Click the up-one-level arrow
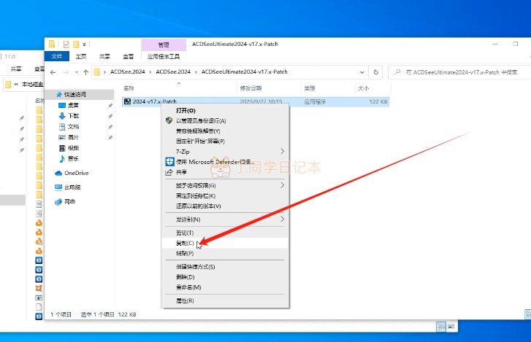531x342 pixels. 86,72
